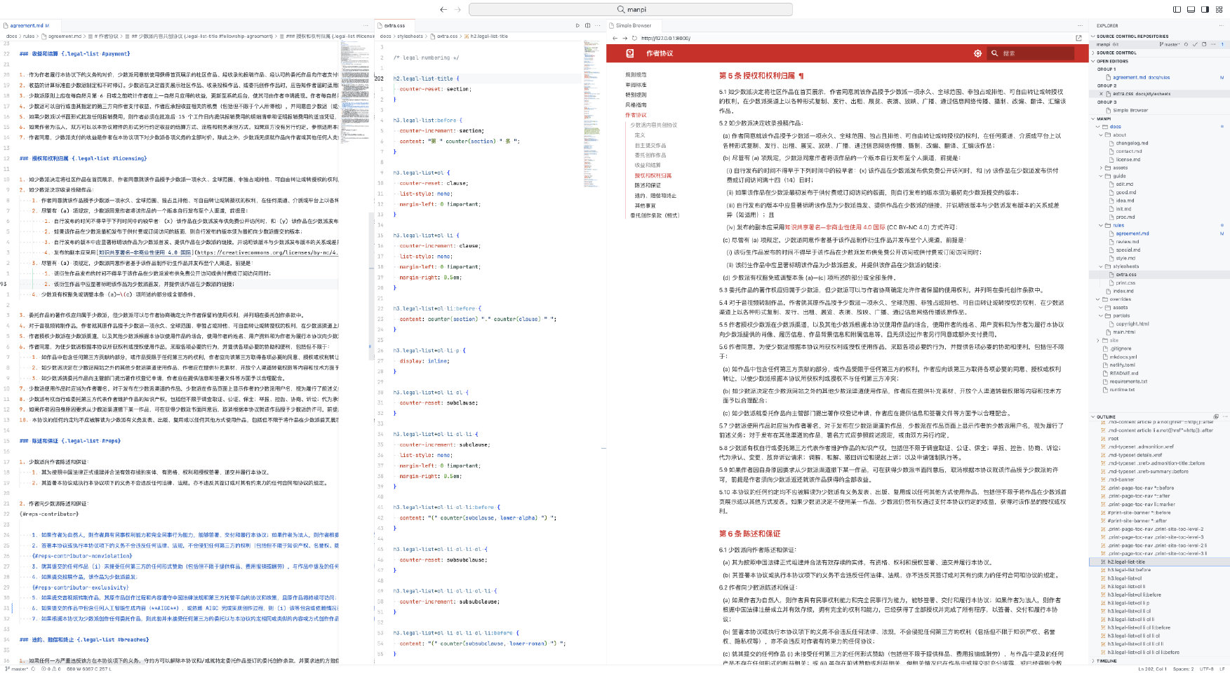The height and width of the screenshot is (673, 1230).
Task: Click the manpi command center search box
Action: (x=630, y=9)
